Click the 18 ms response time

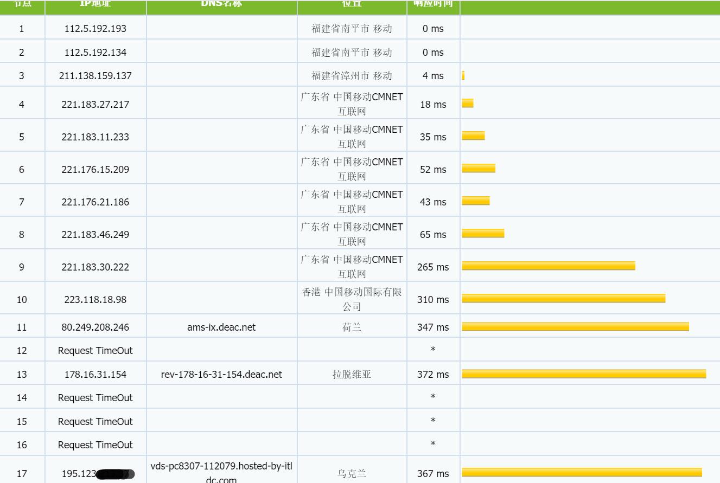[x=433, y=105]
